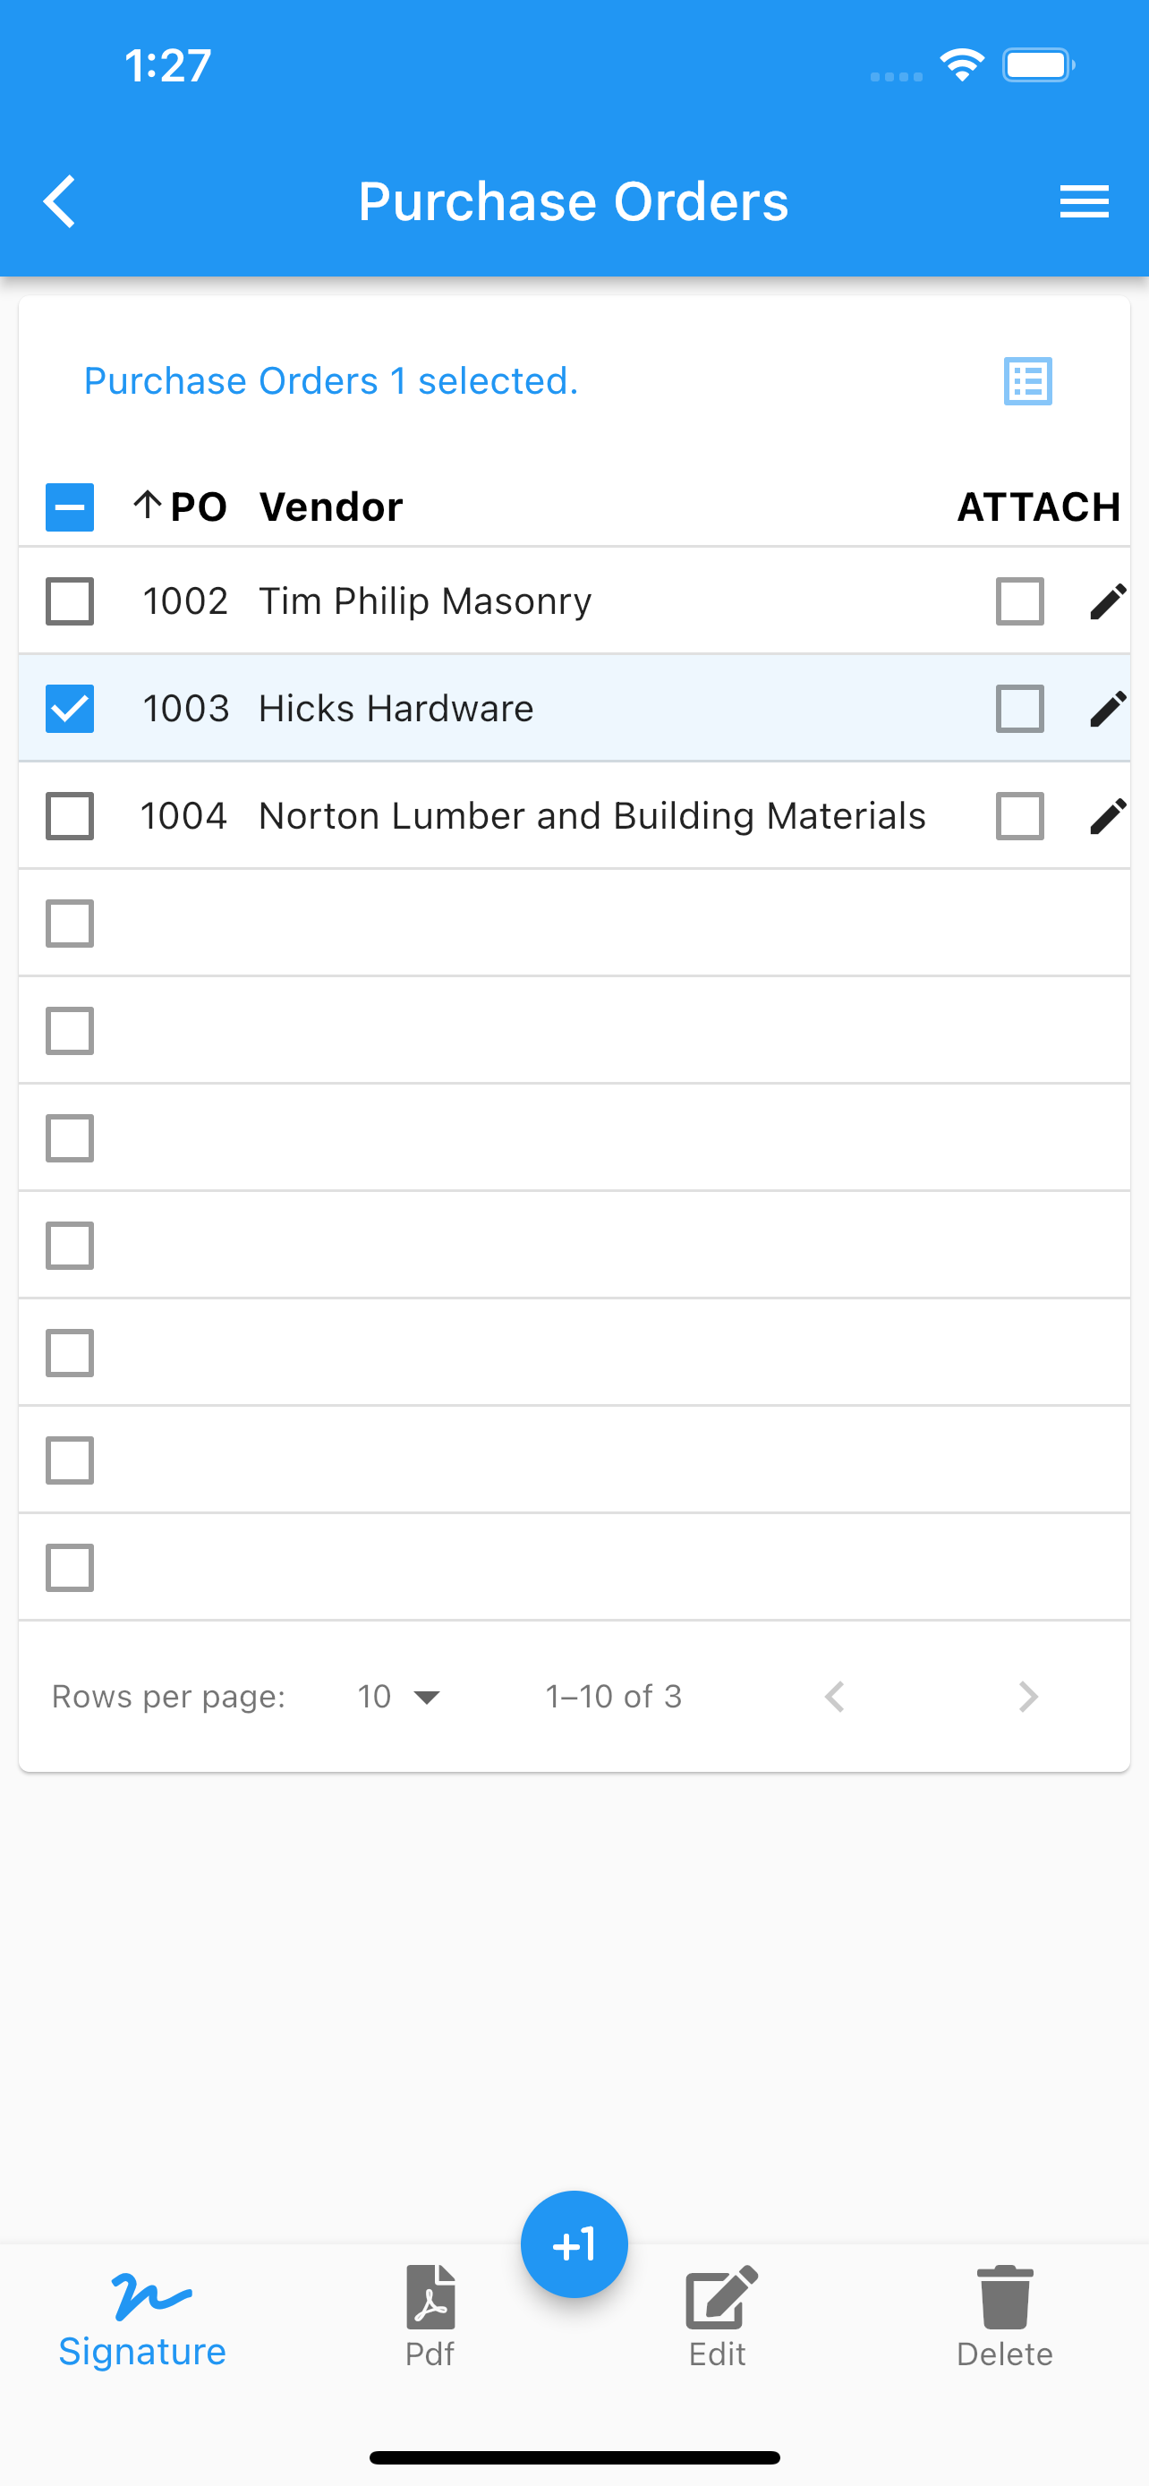Sort by Vendor column header
This screenshot has height=2486, width=1149.
(331, 507)
